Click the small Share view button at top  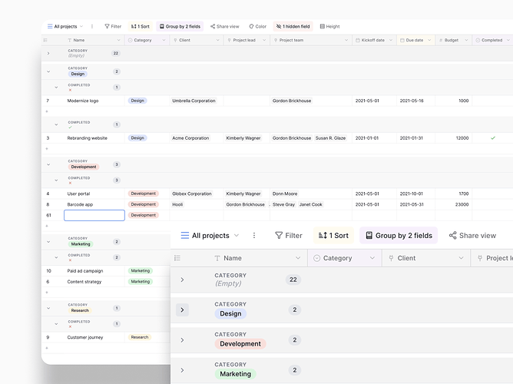pos(225,26)
